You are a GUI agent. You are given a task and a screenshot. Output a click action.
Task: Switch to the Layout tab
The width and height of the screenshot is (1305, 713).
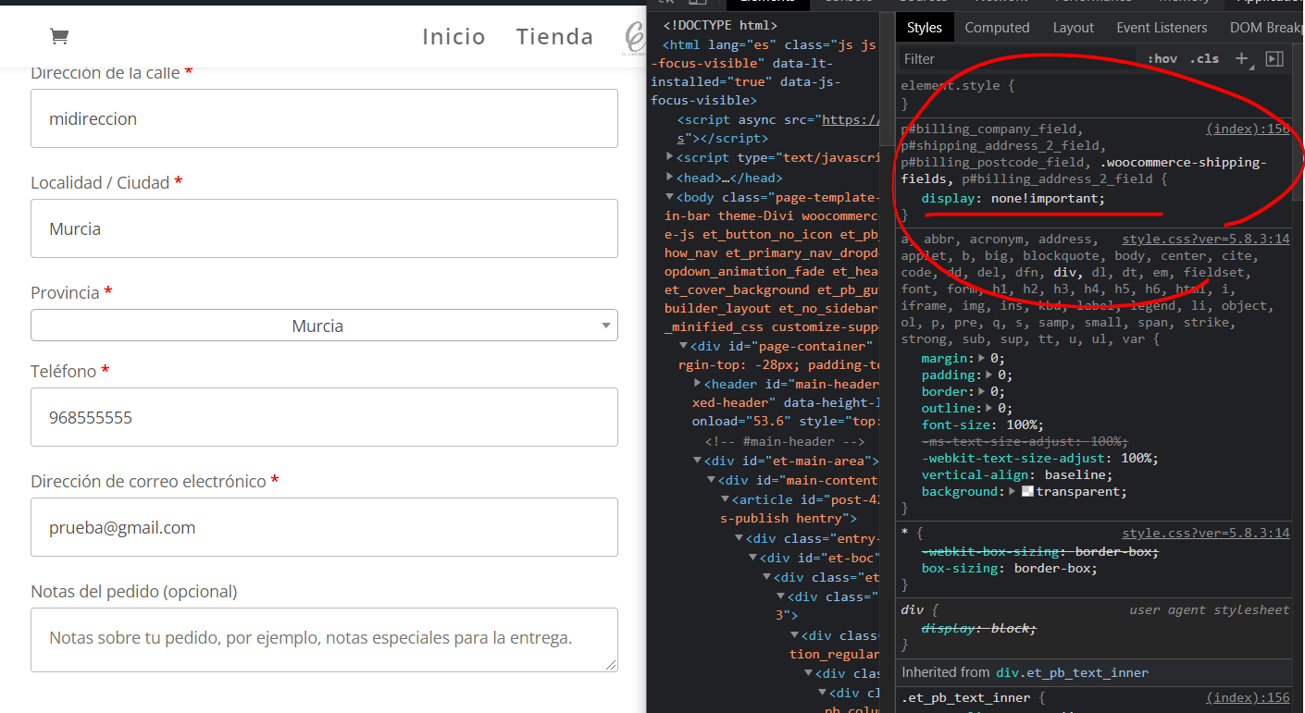point(1073,28)
